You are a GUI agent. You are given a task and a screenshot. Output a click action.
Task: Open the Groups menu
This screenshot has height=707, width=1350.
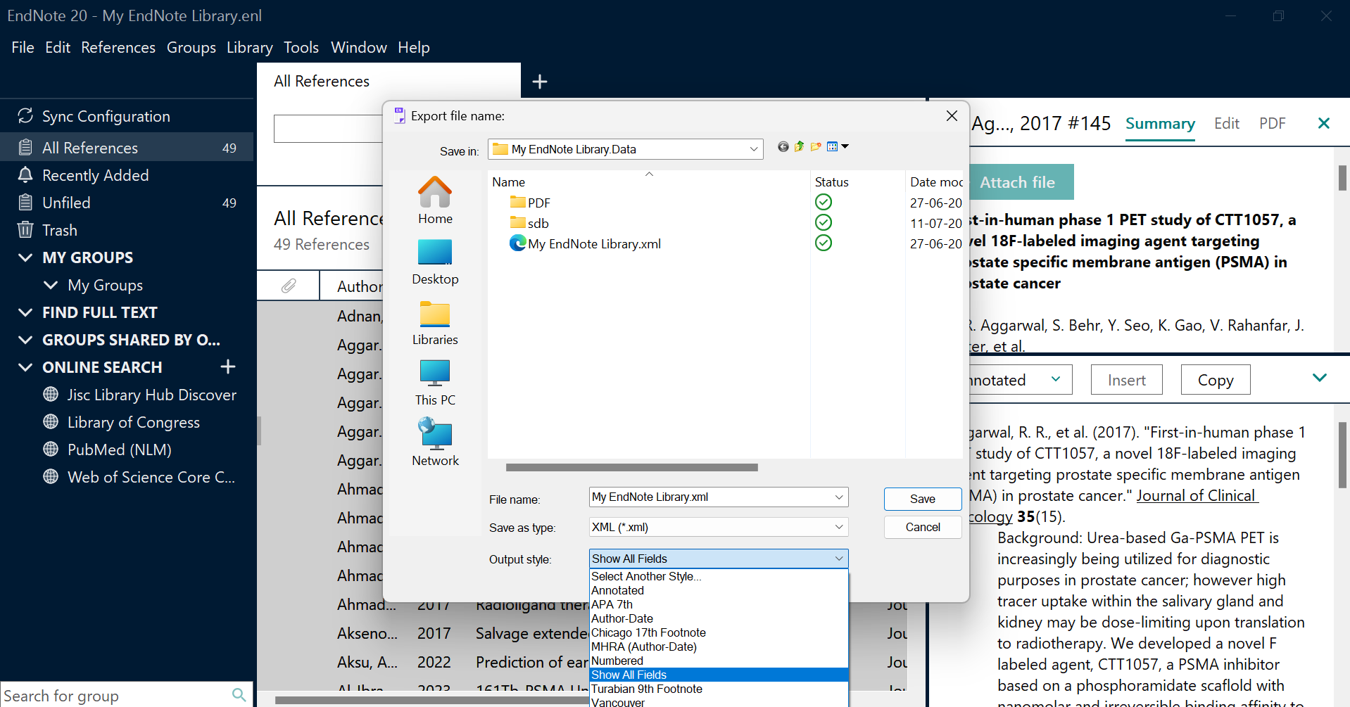pyautogui.click(x=191, y=47)
